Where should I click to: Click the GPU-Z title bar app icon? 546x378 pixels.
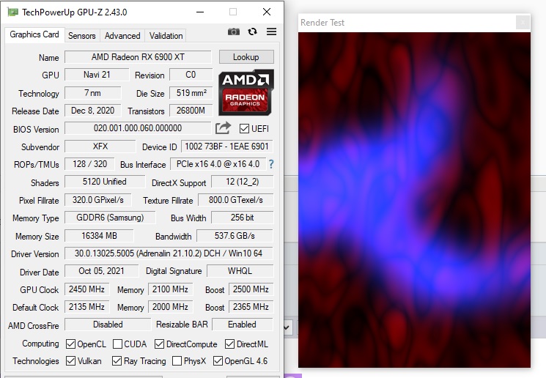coord(13,12)
